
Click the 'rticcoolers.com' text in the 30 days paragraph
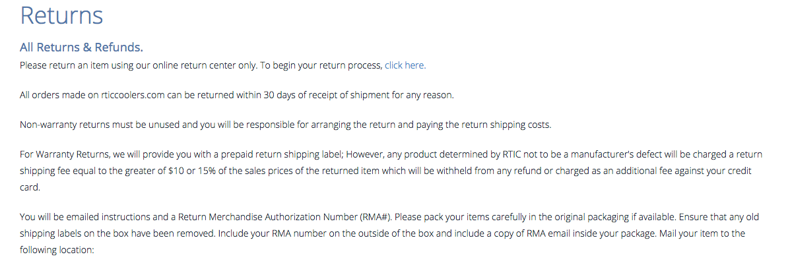[133, 95]
